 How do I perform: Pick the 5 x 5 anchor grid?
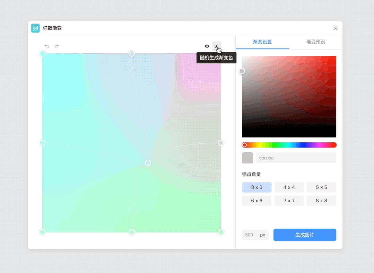tap(321, 187)
